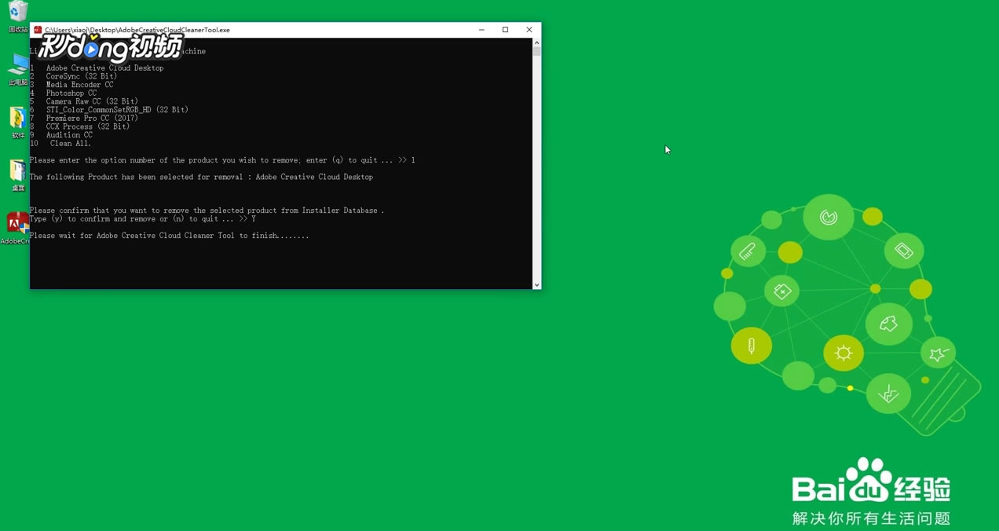Select the AdobeCreativeCloudCleanerTool desktop icon
The image size is (999, 531).
click(x=16, y=228)
